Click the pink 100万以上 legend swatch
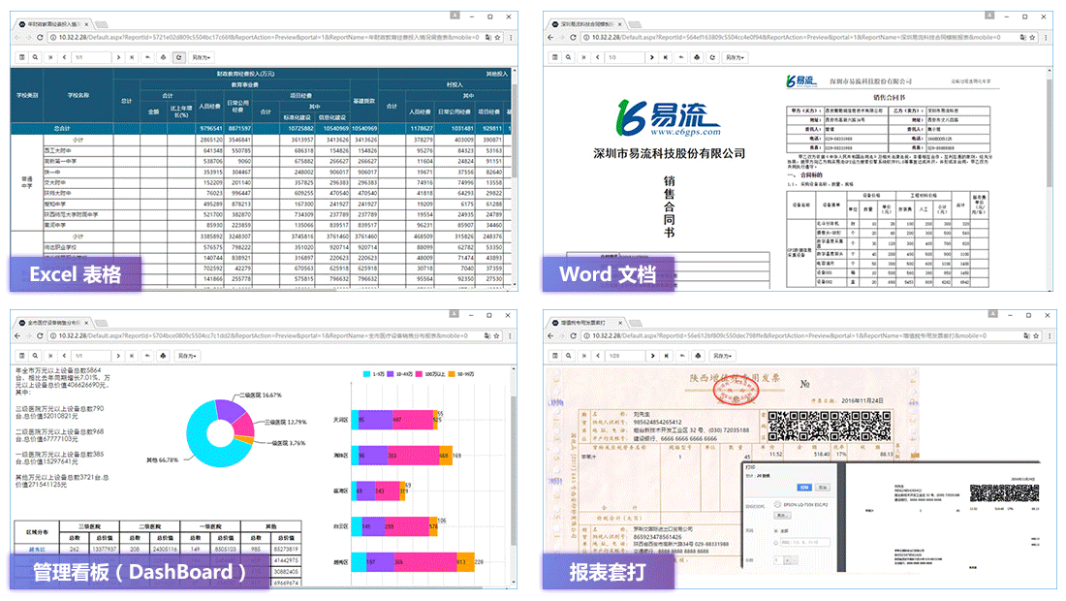The height and width of the screenshot is (601, 1066). pyautogui.click(x=420, y=374)
